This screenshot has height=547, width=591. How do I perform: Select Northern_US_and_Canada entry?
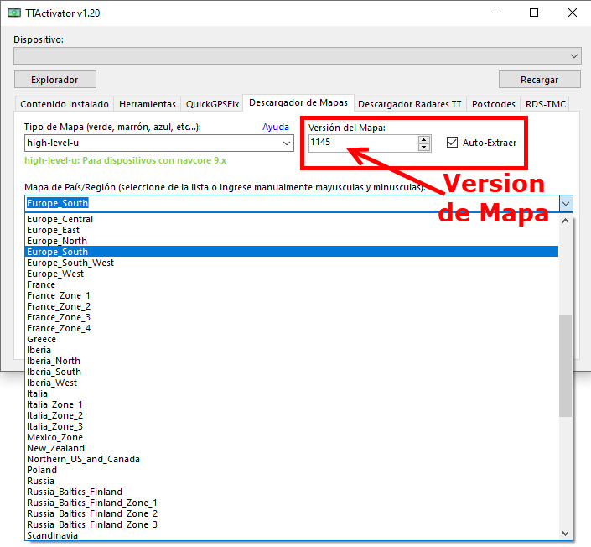292,459
